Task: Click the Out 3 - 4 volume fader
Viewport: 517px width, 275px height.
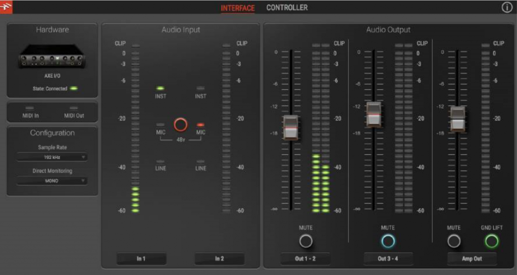Action: pyautogui.click(x=374, y=114)
